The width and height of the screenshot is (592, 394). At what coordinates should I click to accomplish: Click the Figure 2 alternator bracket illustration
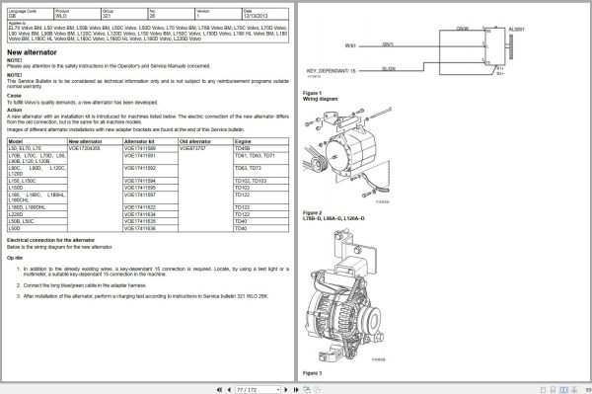[347, 155]
